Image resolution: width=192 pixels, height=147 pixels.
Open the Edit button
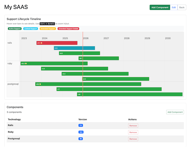174,7
